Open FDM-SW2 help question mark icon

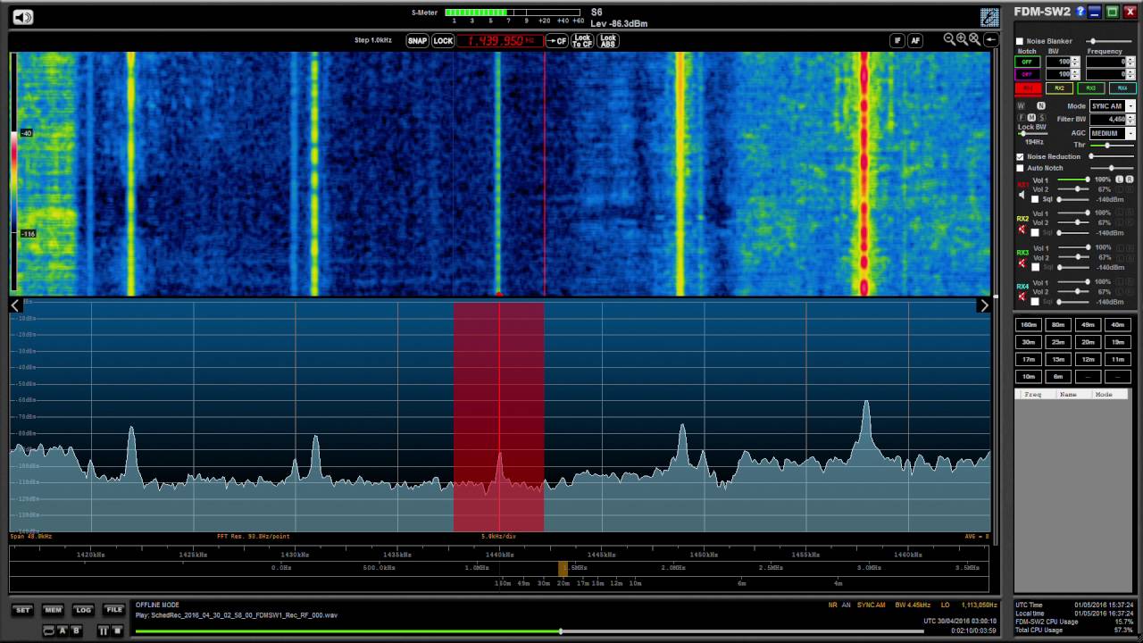pyautogui.click(x=1080, y=12)
